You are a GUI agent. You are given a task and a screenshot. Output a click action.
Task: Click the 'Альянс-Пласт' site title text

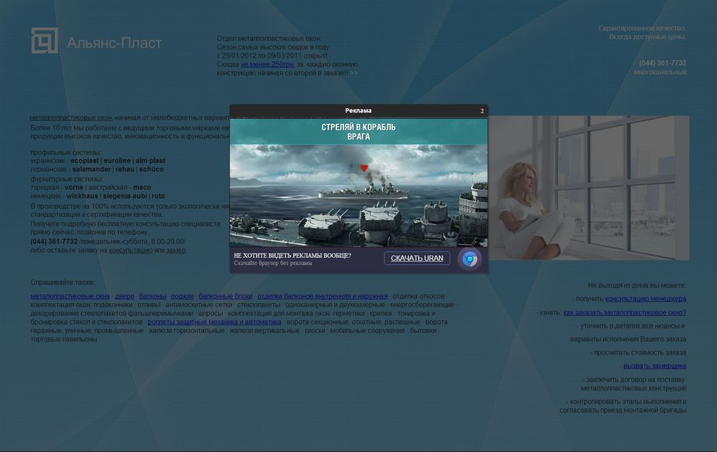(114, 43)
